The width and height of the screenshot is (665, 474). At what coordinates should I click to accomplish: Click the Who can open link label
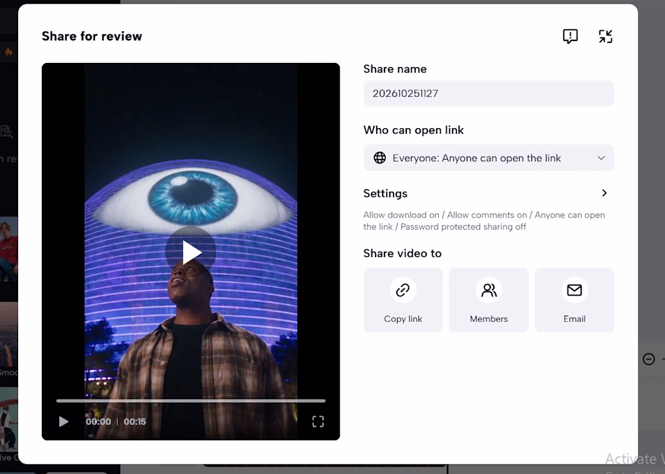414,130
